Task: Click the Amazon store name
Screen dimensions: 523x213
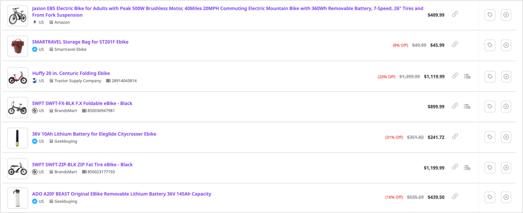Action: [62, 22]
